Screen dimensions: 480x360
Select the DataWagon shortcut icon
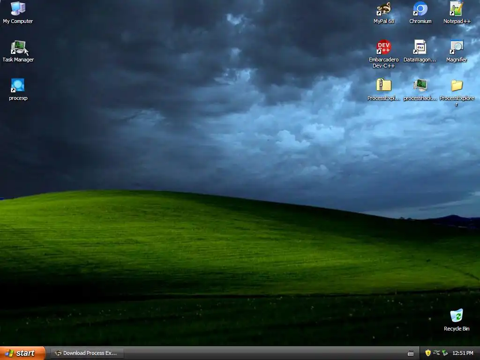coord(420,52)
